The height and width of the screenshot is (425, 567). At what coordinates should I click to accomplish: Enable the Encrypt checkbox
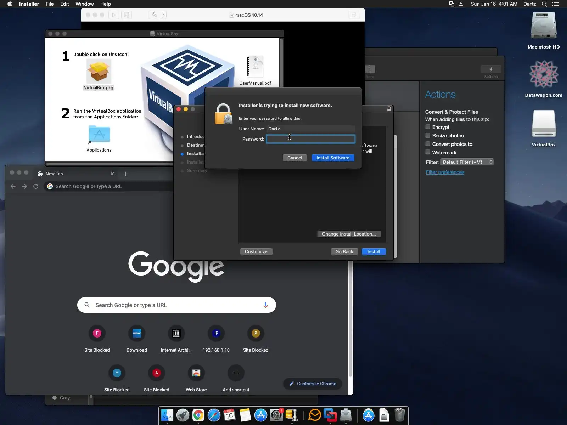point(428,127)
